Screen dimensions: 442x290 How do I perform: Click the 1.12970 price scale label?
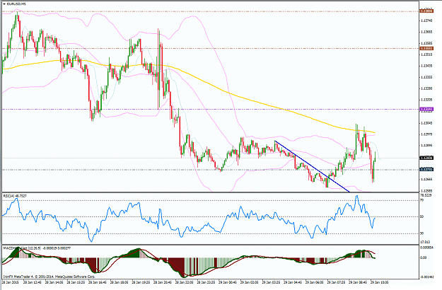coord(426,134)
